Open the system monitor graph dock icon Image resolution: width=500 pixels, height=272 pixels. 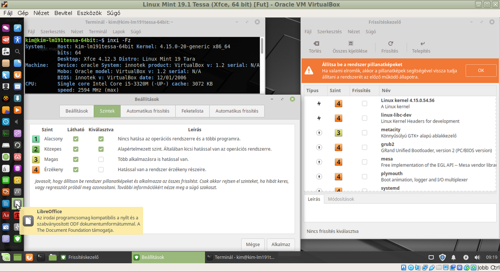6,133
